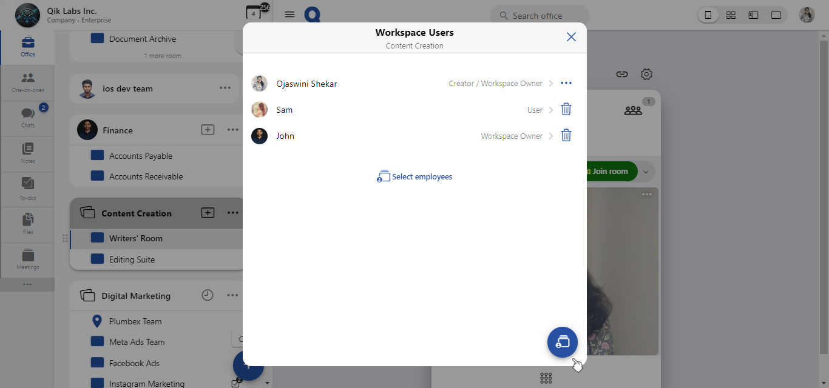The height and width of the screenshot is (388, 829).
Task: Open the To-dos sidebar section
Action: coord(27,189)
